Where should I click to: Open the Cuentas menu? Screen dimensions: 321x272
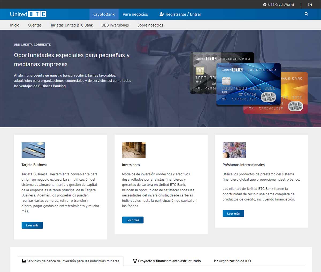pyautogui.click(x=35, y=25)
